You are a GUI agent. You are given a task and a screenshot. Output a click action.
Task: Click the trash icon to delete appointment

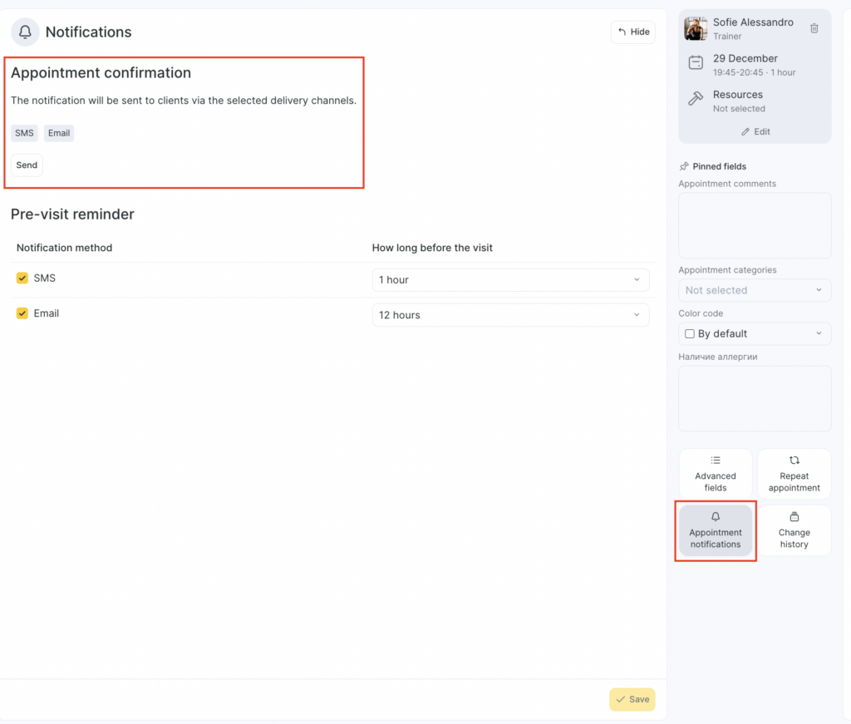click(x=814, y=28)
